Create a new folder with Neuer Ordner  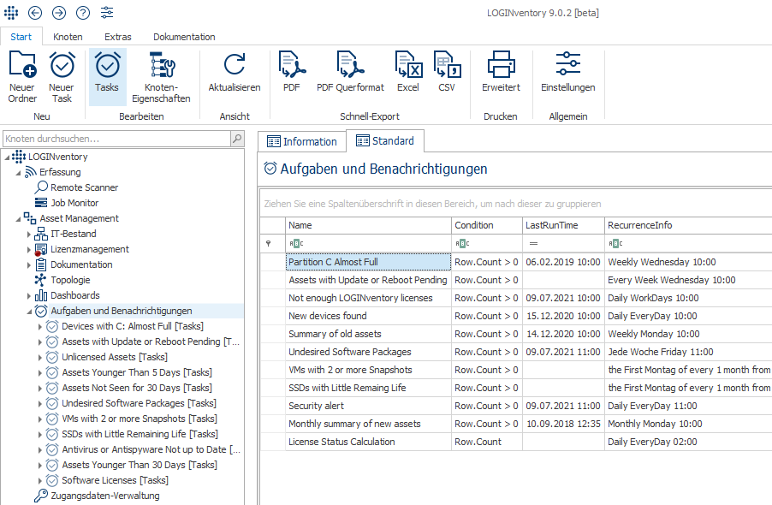[22, 77]
